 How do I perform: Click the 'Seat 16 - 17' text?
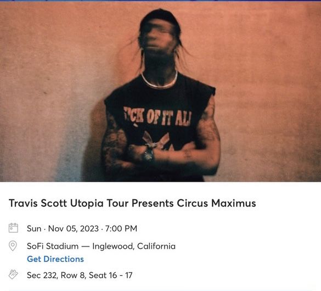pos(111,275)
